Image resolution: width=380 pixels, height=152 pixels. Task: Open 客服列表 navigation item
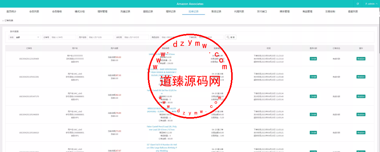[x=353, y=11]
